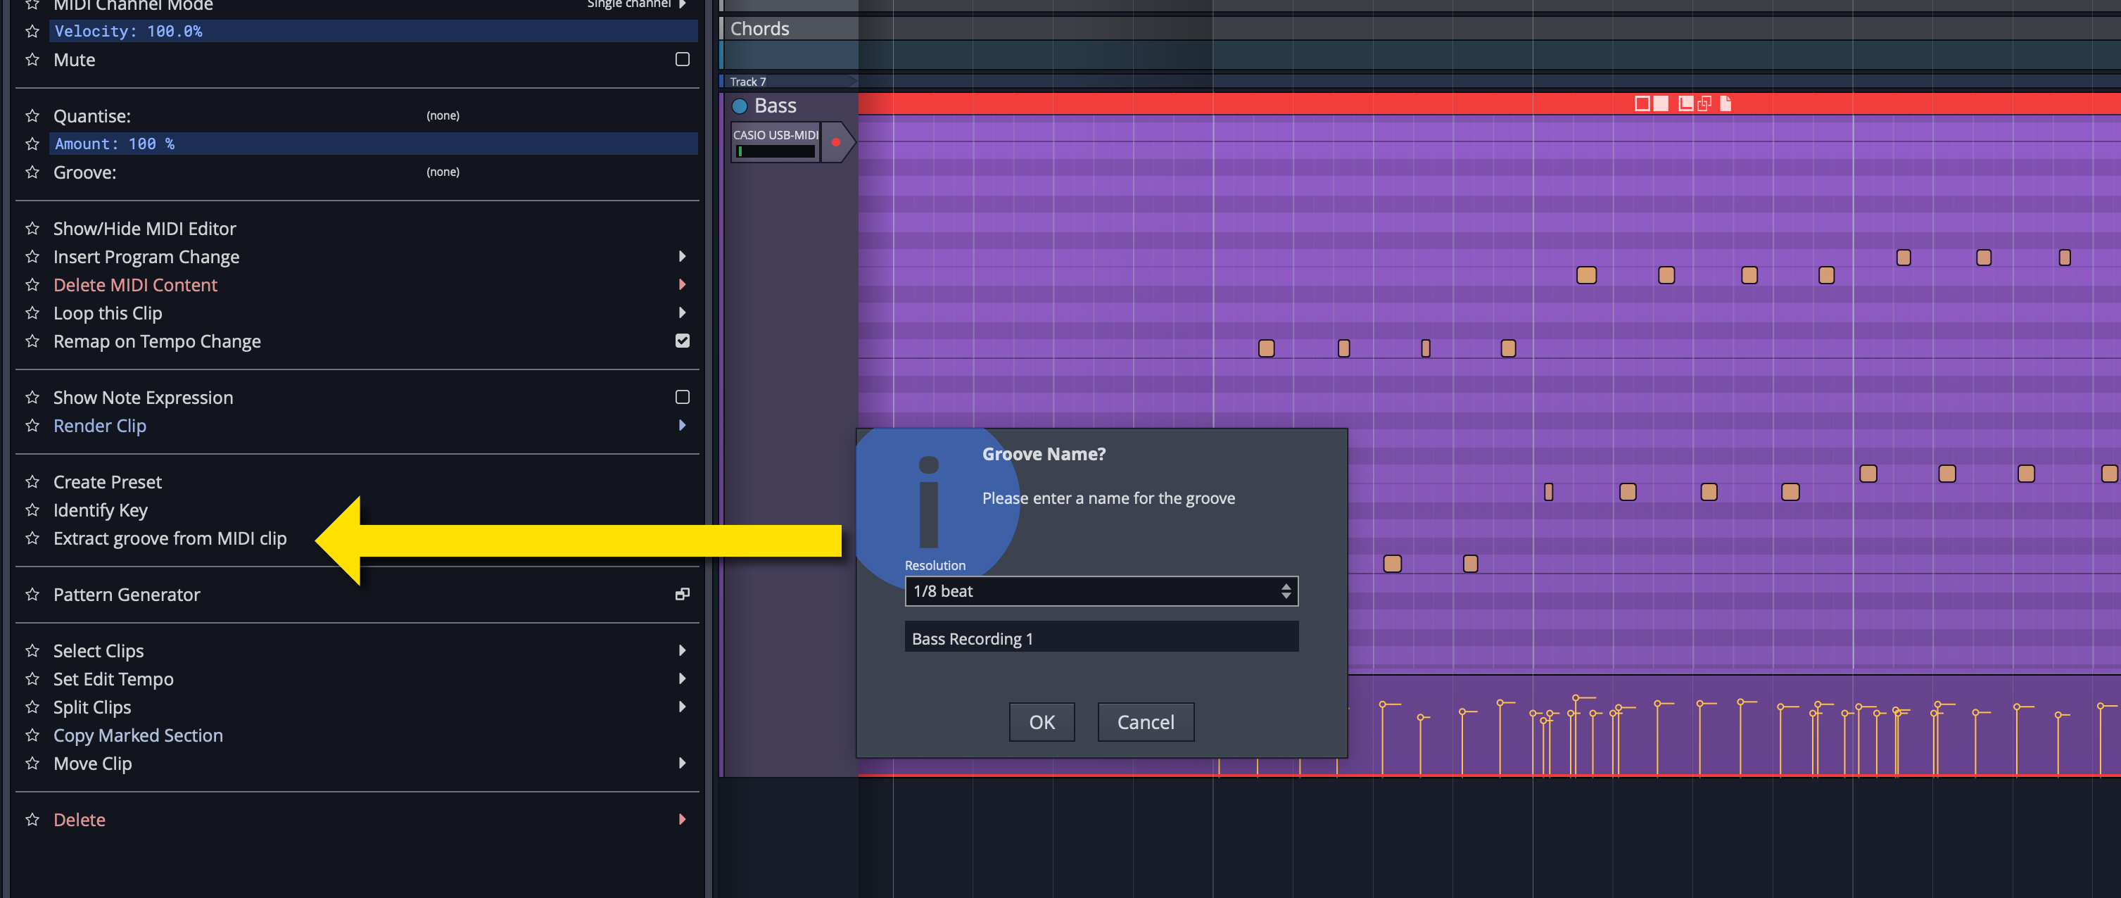Open the Resolution 1/8 beat dropdown
Viewport: 2121px width, 898px height.
(x=1100, y=590)
